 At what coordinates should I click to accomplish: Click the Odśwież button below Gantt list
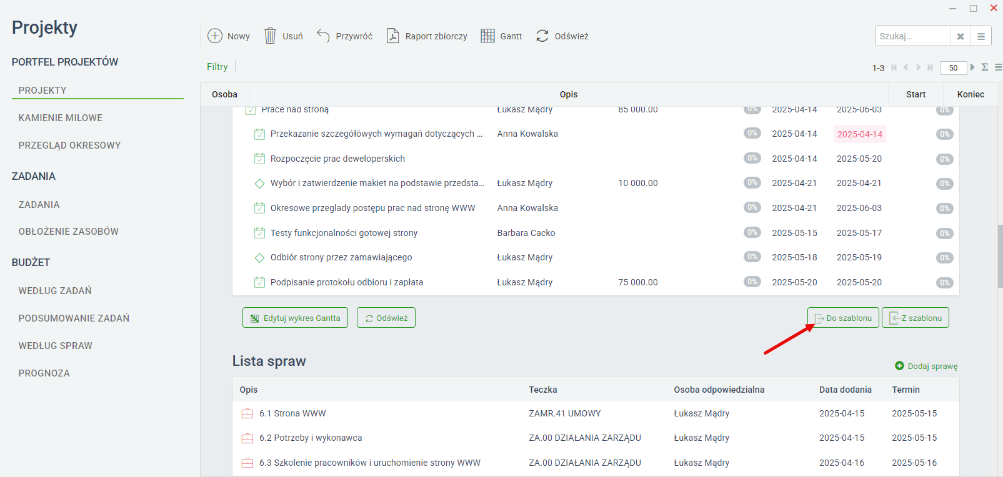coord(386,318)
